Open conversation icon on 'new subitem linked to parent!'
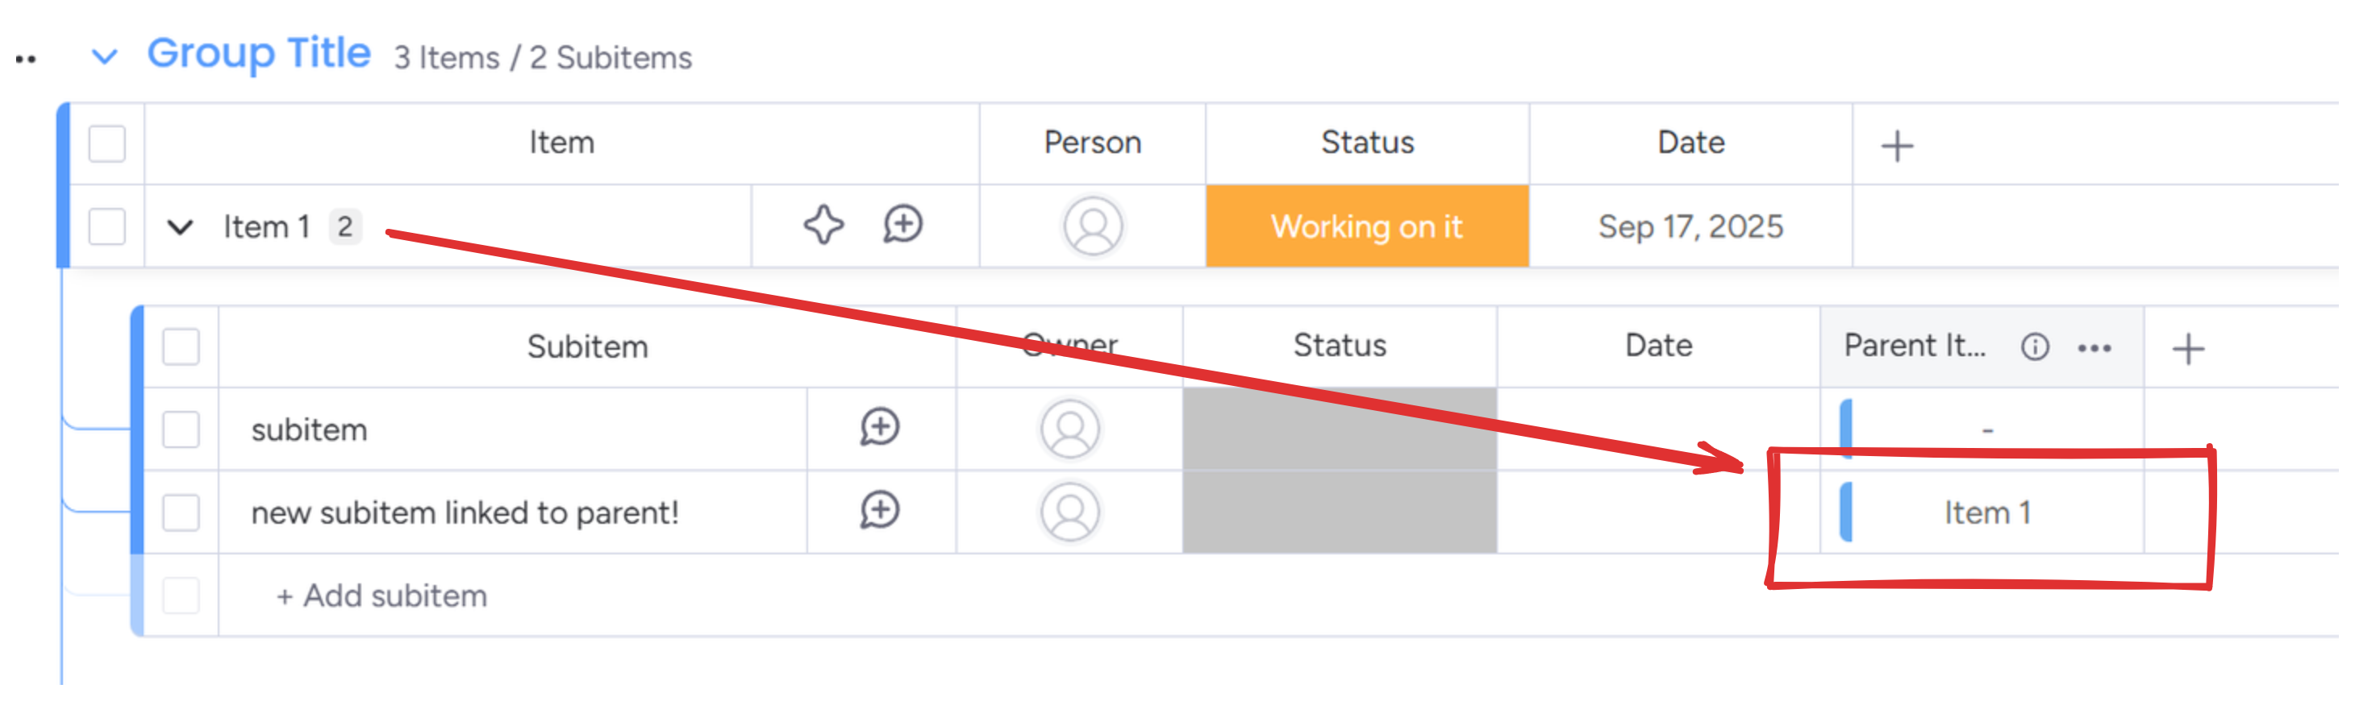2355x701 pixels. 879,510
